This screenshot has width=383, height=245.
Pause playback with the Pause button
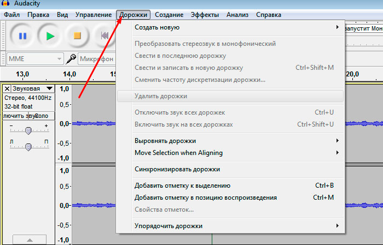point(22,36)
